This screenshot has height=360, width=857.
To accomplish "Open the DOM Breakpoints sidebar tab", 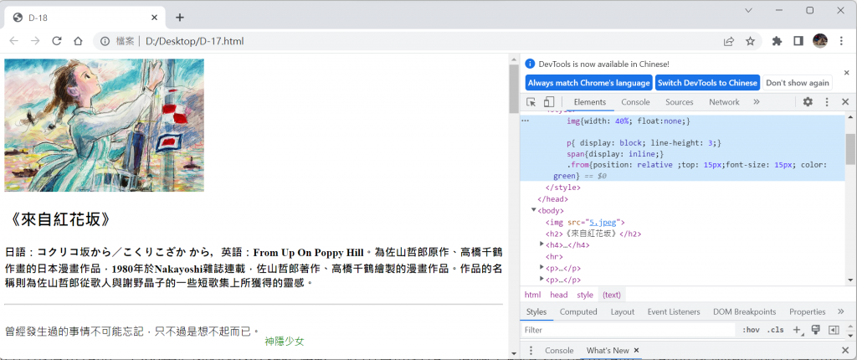I will (744, 311).
